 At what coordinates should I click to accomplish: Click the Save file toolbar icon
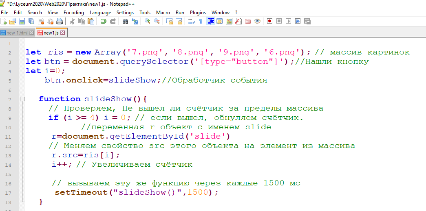[x=21, y=21]
